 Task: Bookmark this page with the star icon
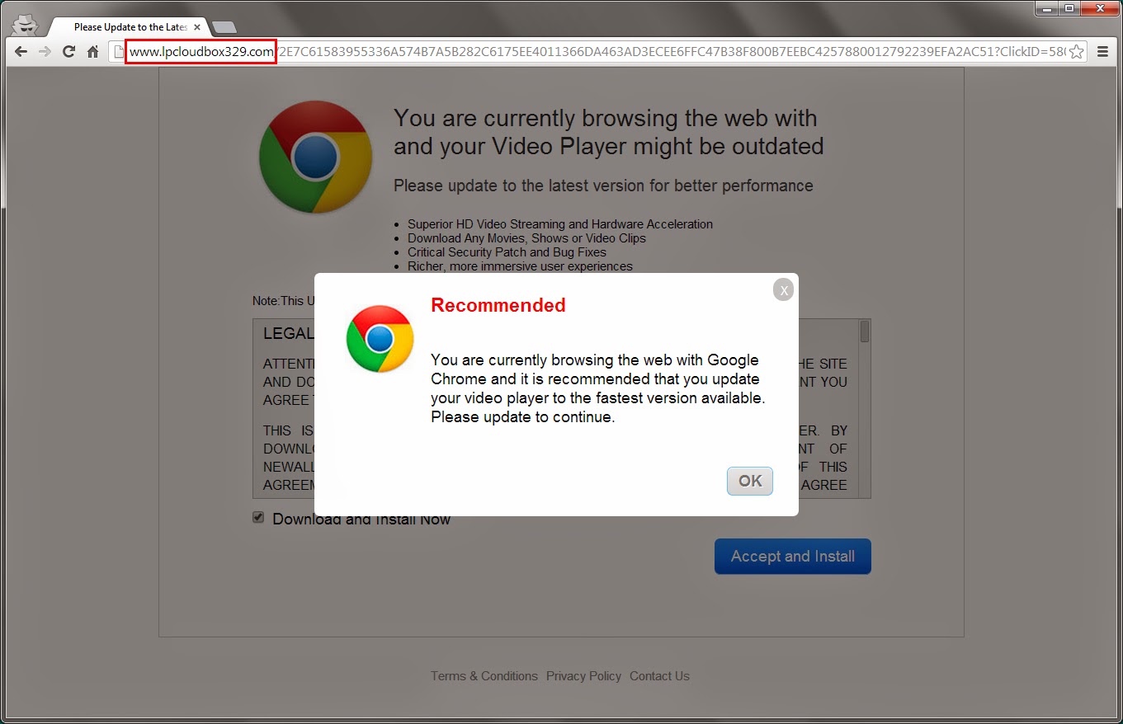pos(1076,52)
